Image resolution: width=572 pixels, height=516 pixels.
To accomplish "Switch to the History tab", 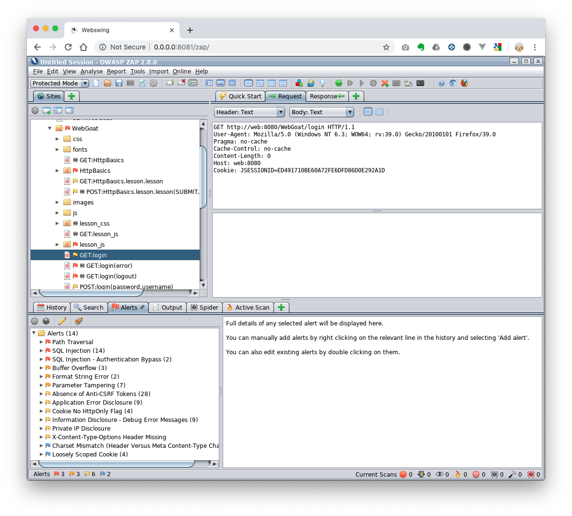I will click(x=52, y=308).
